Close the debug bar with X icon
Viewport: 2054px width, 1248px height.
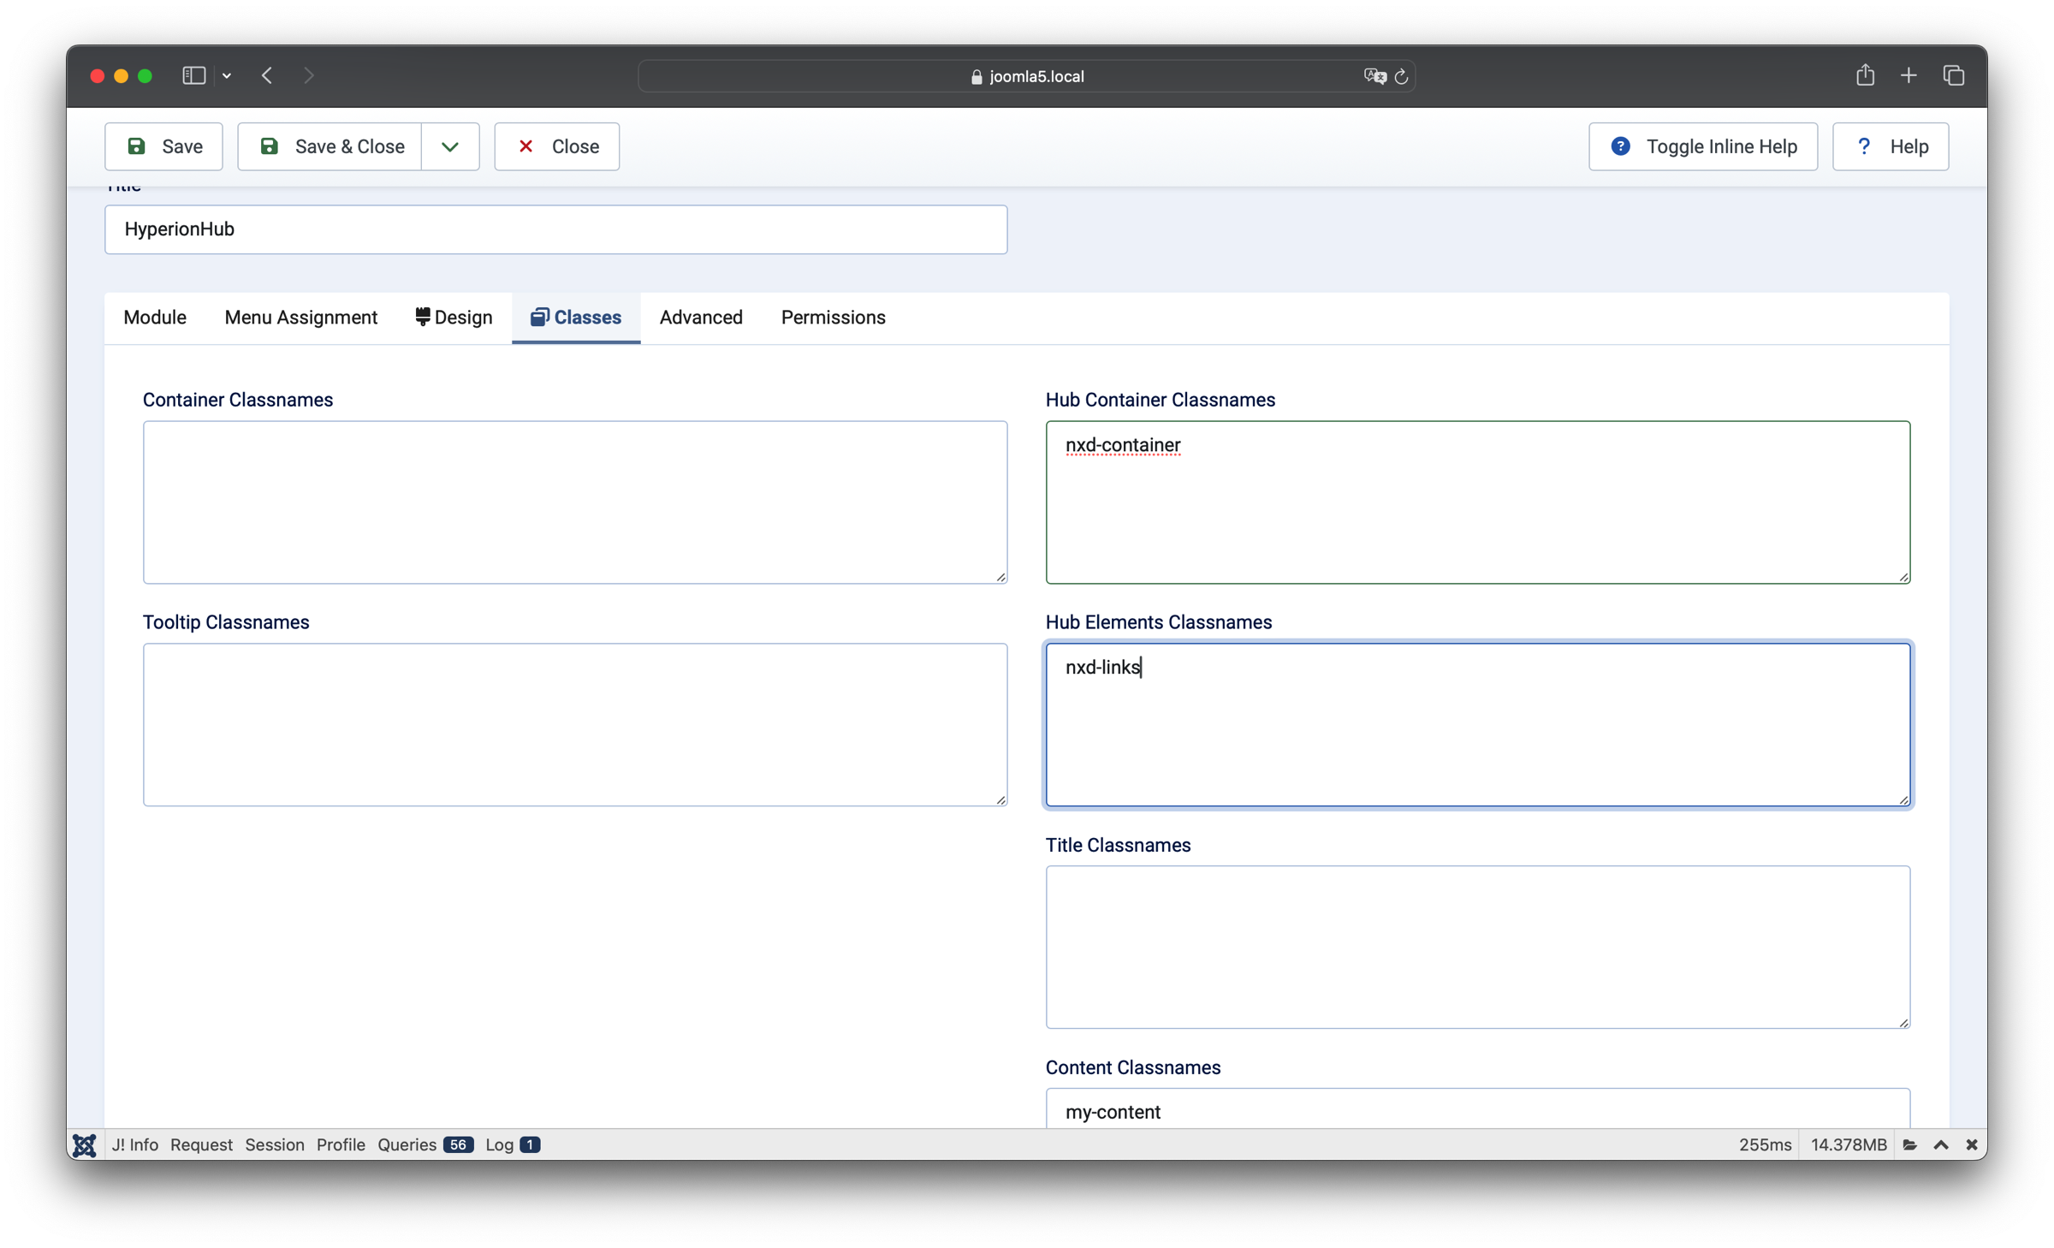click(1972, 1145)
